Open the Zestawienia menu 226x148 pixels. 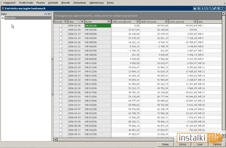coord(79,3)
